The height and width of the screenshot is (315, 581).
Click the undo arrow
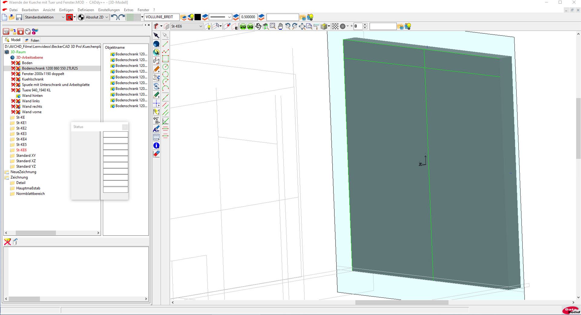tap(114, 17)
